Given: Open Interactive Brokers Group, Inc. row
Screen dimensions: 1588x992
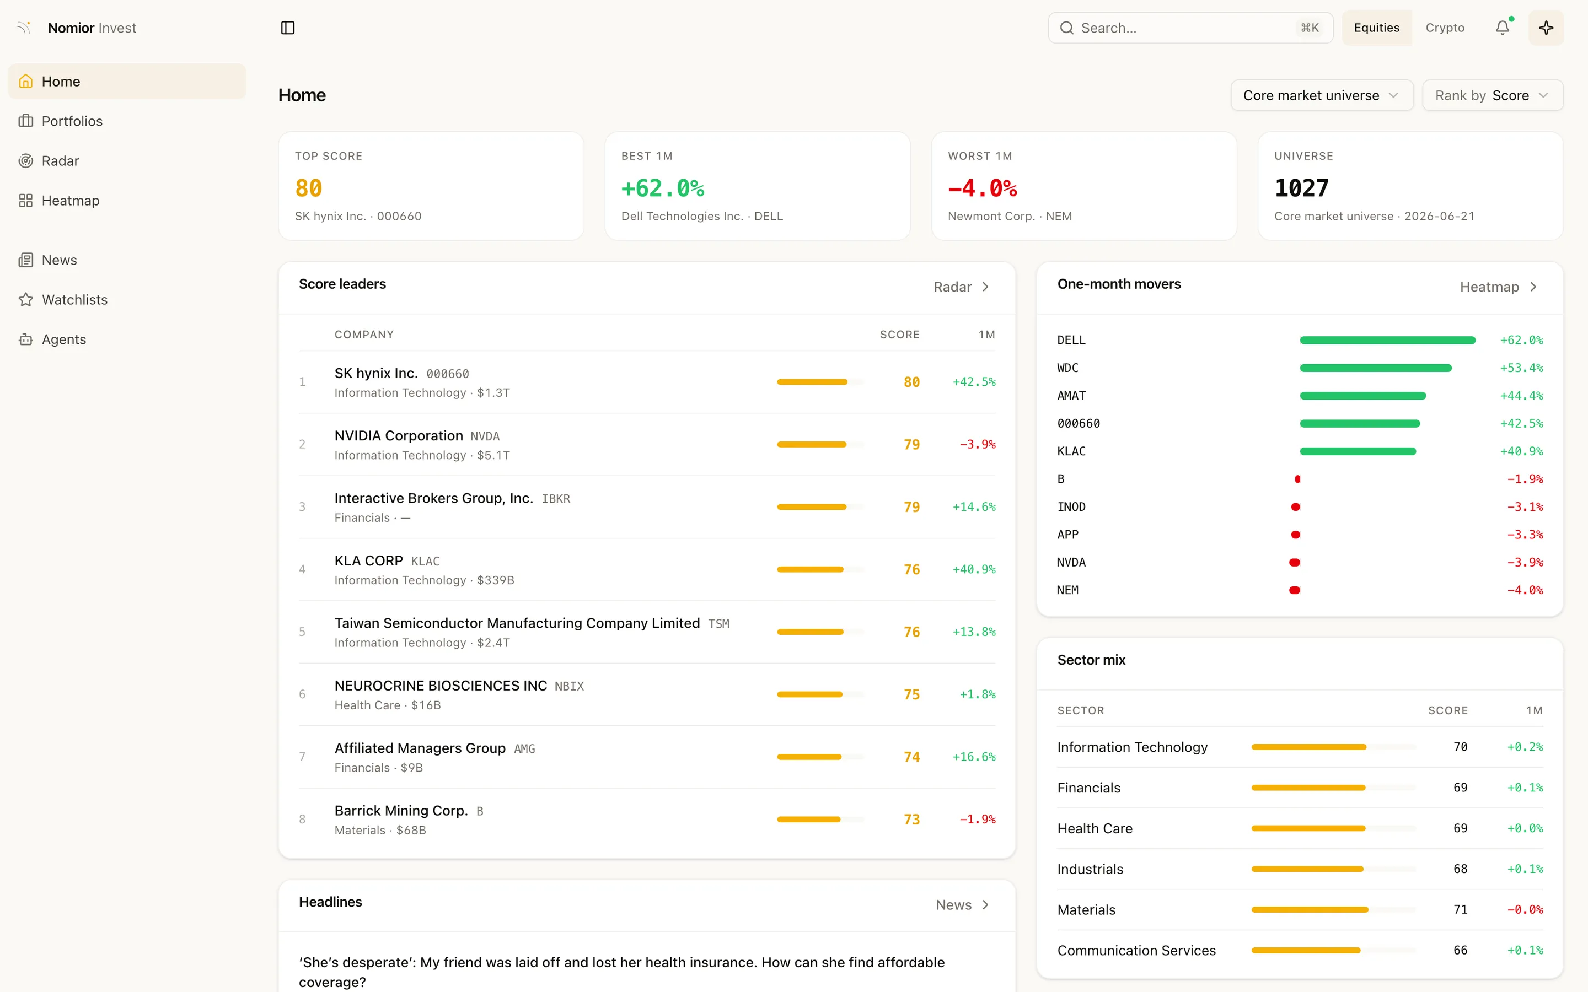Looking at the screenshot, I should pyautogui.click(x=647, y=506).
